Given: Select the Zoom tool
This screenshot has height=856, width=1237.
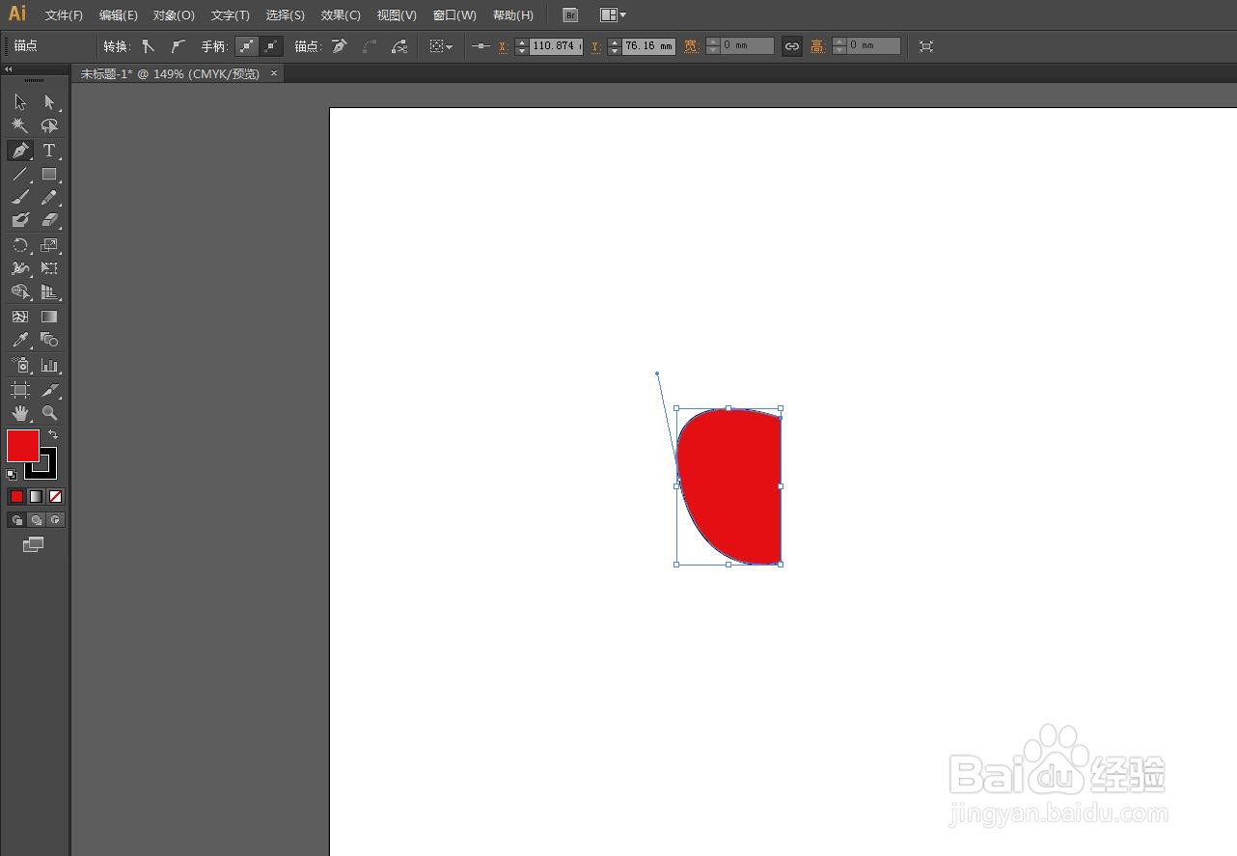Looking at the screenshot, I should 49,413.
